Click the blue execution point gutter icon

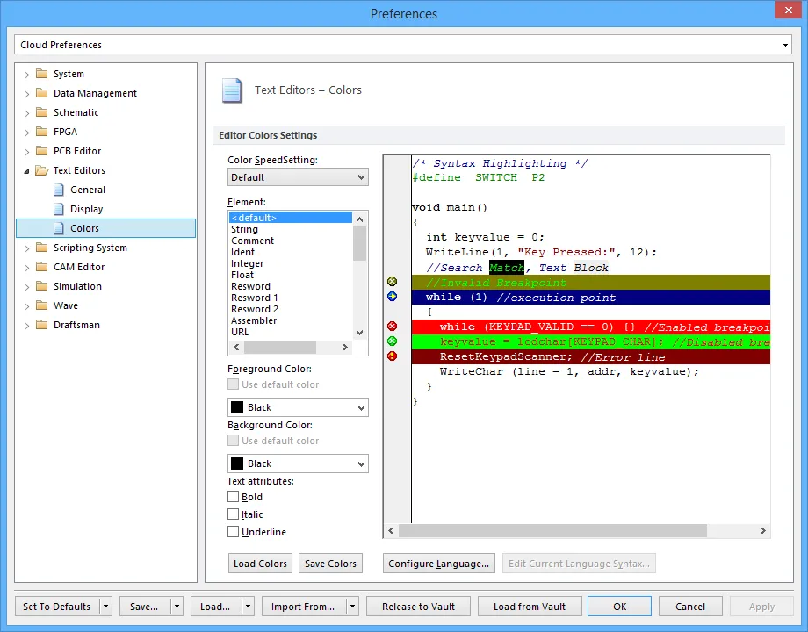pos(392,297)
